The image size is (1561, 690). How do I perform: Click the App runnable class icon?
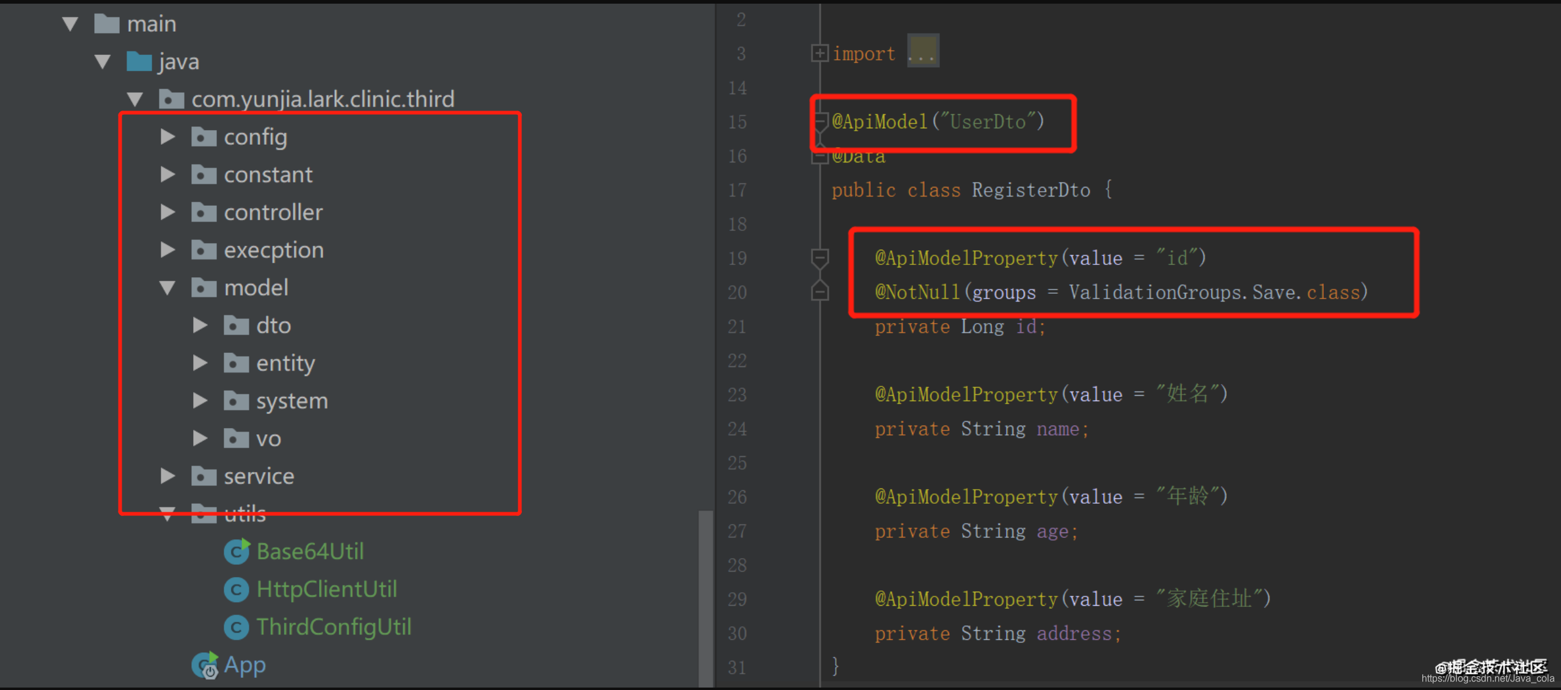[204, 665]
